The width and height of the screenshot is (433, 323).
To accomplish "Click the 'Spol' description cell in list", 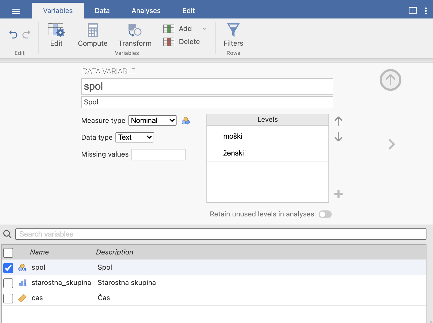I will tap(105, 268).
